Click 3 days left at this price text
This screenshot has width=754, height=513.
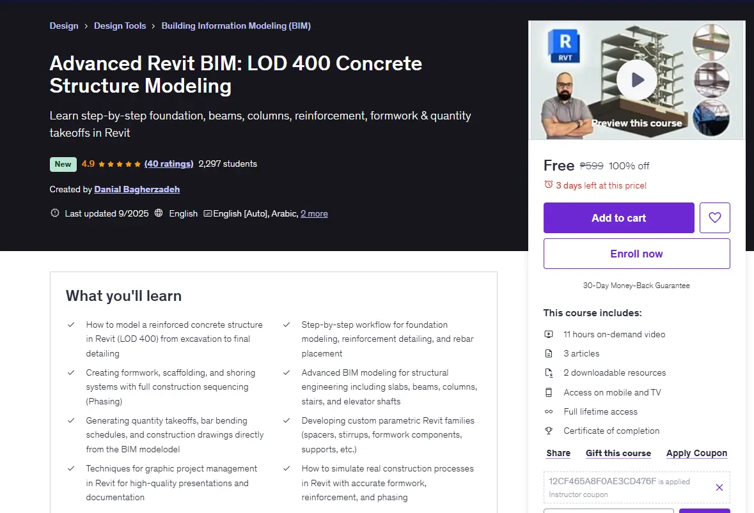pyautogui.click(x=601, y=185)
